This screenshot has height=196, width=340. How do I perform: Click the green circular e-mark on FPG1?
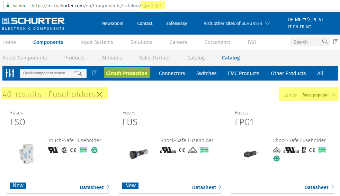tap(276, 159)
